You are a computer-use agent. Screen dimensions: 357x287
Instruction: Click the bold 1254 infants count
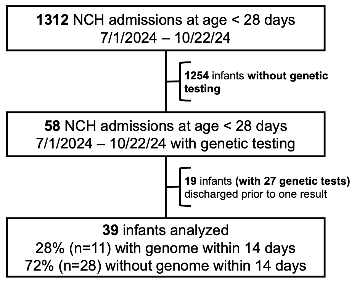(x=197, y=76)
